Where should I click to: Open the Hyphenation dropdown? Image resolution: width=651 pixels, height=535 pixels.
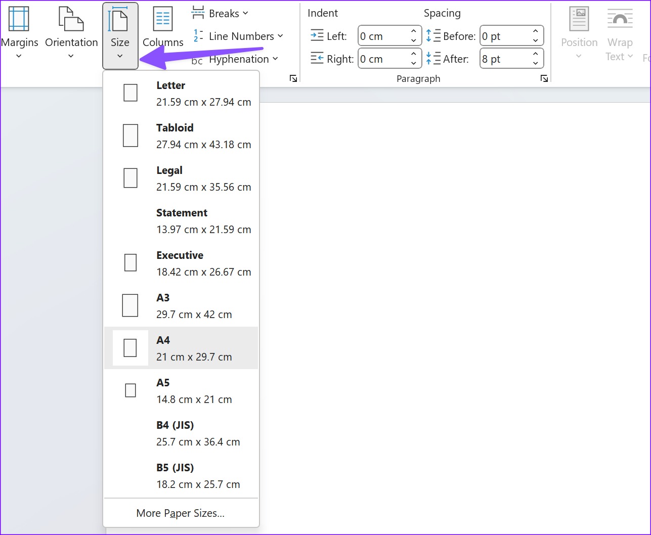point(235,59)
